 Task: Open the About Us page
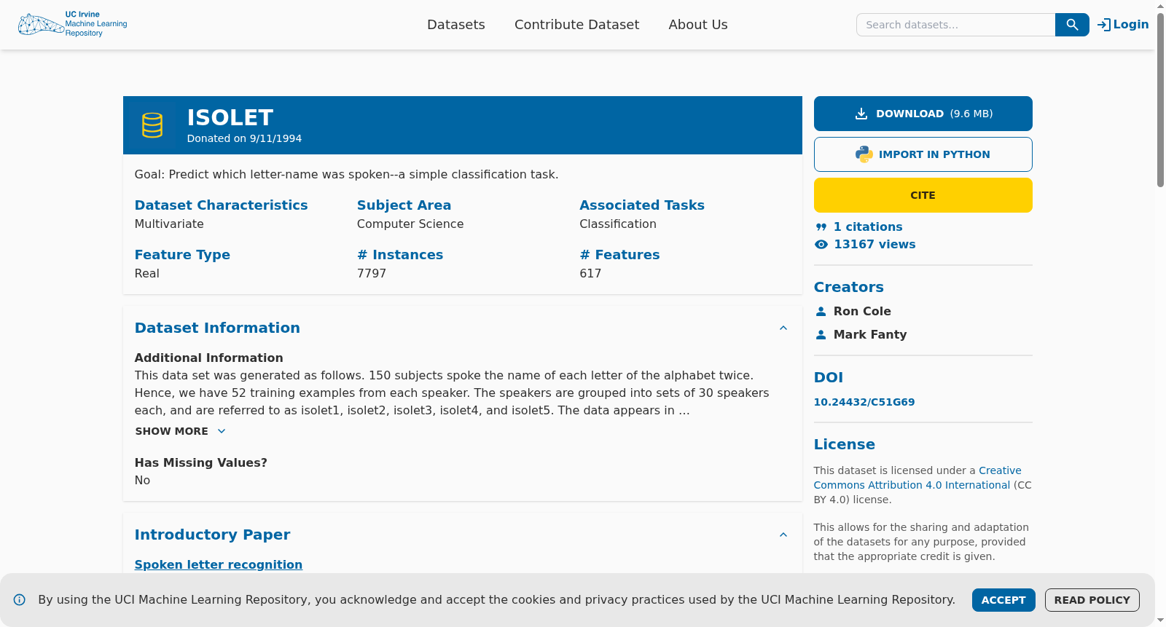coord(698,25)
